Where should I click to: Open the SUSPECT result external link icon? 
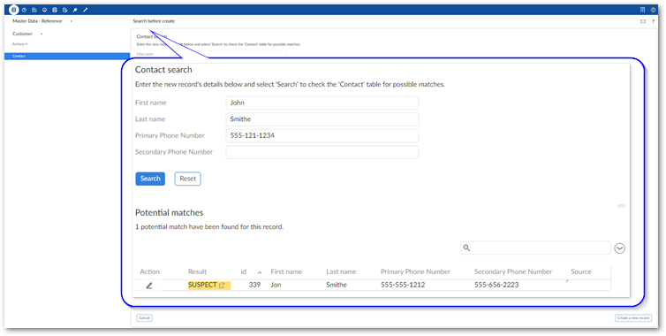222,286
